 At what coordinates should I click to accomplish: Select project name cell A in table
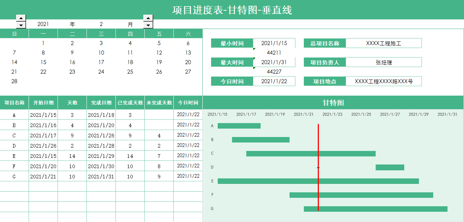(14, 115)
